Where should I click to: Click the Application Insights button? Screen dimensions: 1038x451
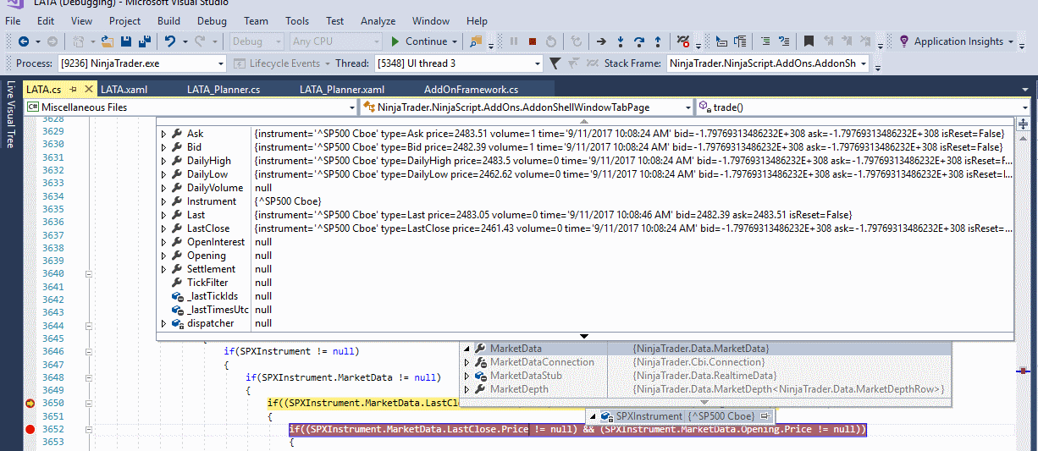point(958,41)
